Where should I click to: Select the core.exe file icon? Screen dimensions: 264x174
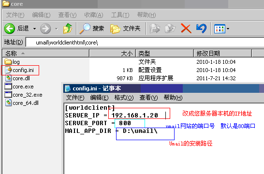pos(8,87)
